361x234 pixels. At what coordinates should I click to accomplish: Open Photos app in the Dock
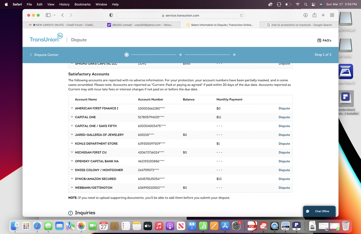pos(81,226)
